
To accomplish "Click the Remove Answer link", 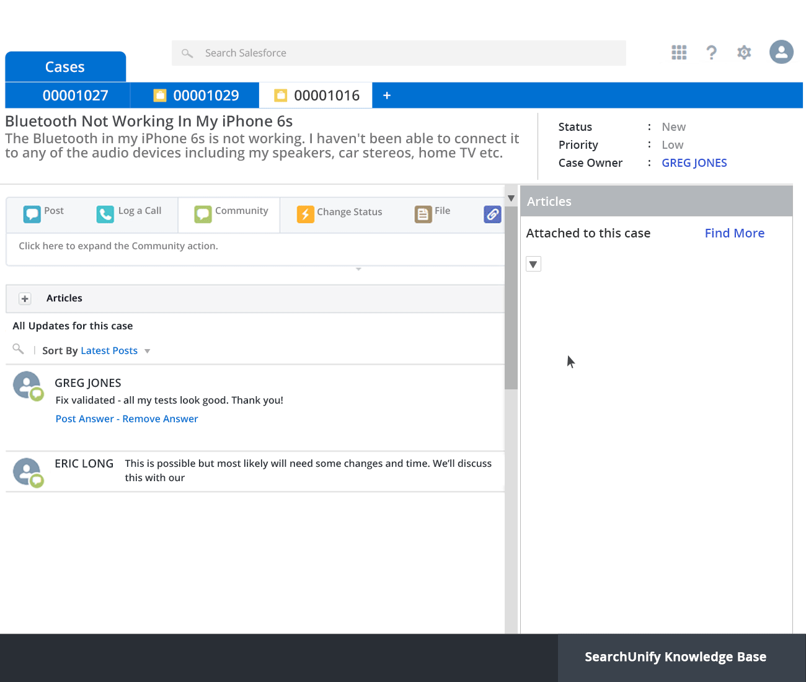I will (x=161, y=419).
